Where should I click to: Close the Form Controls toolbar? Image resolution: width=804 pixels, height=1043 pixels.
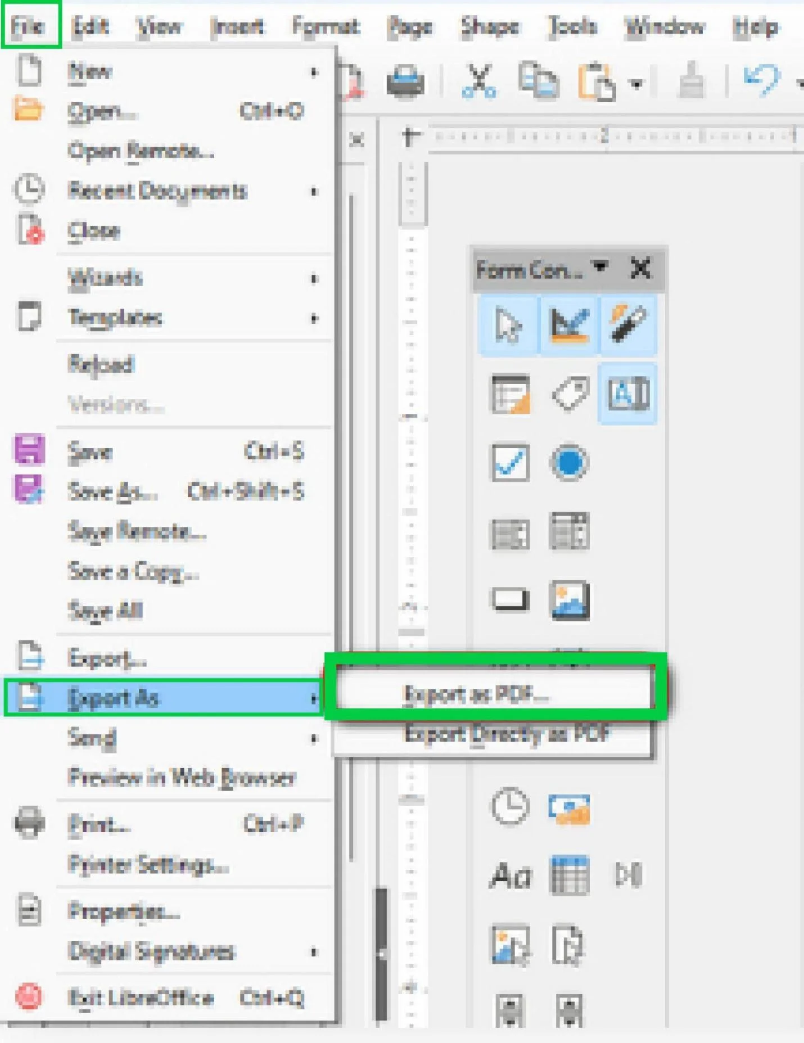(640, 269)
